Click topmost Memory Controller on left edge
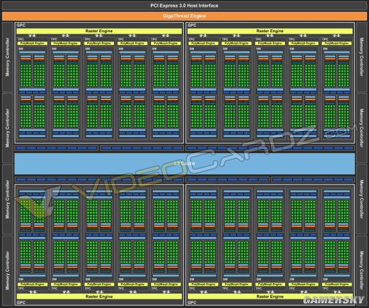This screenshot has height=308, width=369. (x=7, y=57)
